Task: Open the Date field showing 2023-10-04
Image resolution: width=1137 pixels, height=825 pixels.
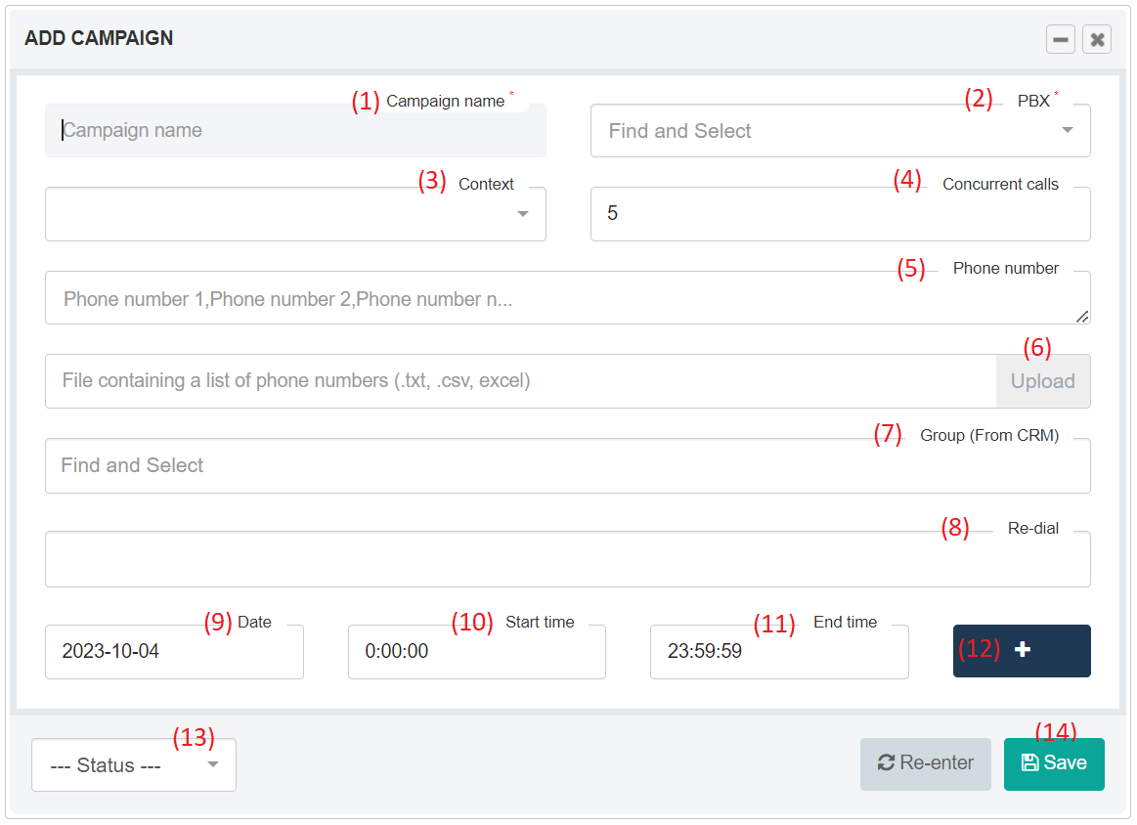Action: click(174, 652)
